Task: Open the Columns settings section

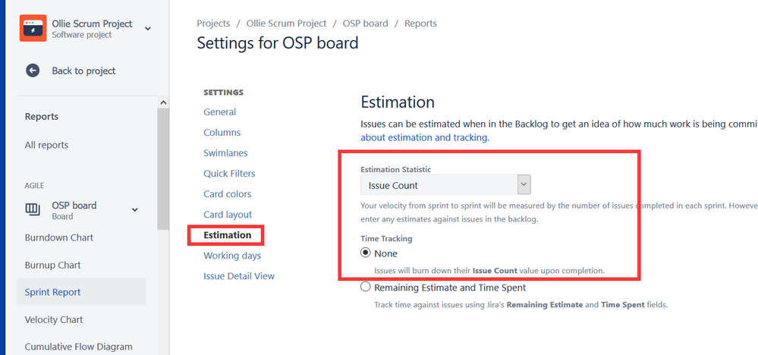Action: [222, 132]
